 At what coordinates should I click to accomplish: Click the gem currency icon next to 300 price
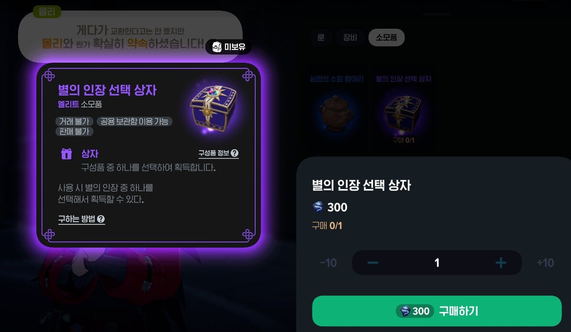pos(318,207)
